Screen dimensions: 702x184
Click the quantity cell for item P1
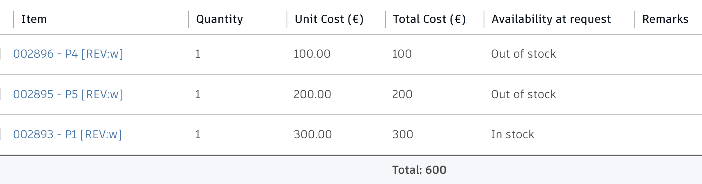point(198,135)
